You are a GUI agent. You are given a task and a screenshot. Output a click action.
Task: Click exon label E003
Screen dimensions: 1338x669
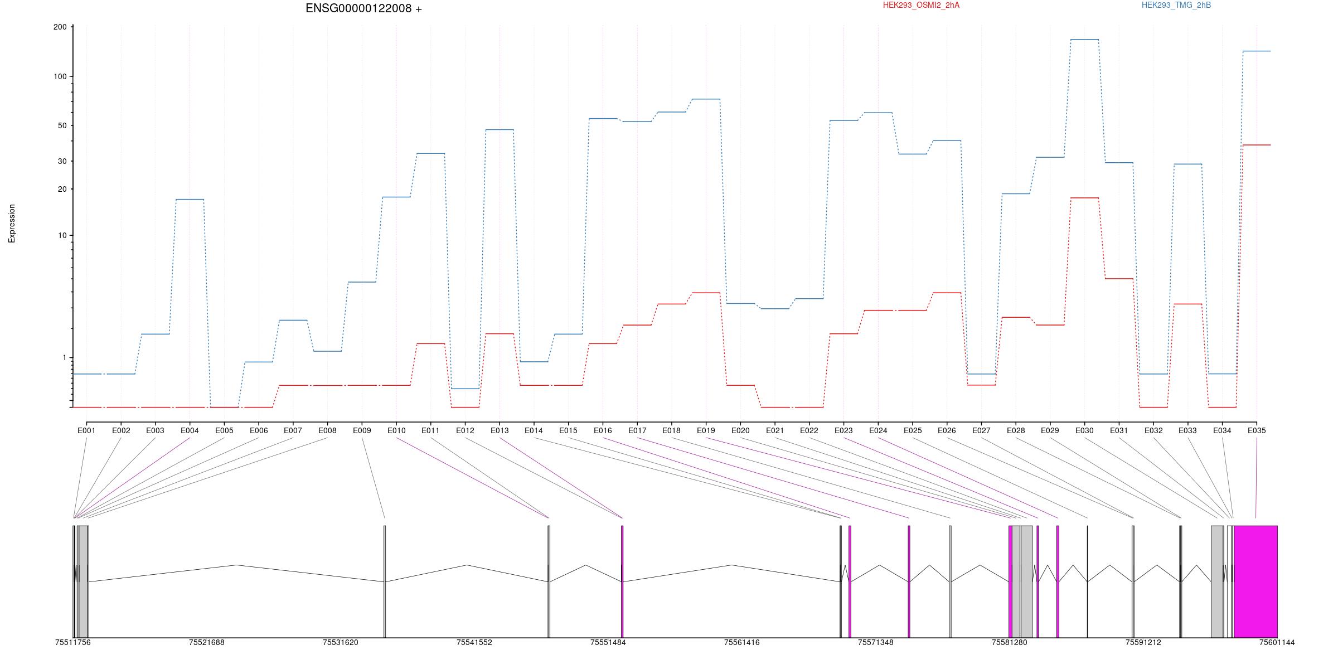pyautogui.click(x=155, y=430)
